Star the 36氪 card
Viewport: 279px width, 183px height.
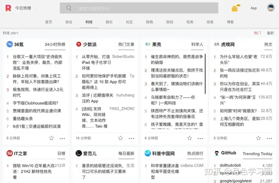click(52, 138)
